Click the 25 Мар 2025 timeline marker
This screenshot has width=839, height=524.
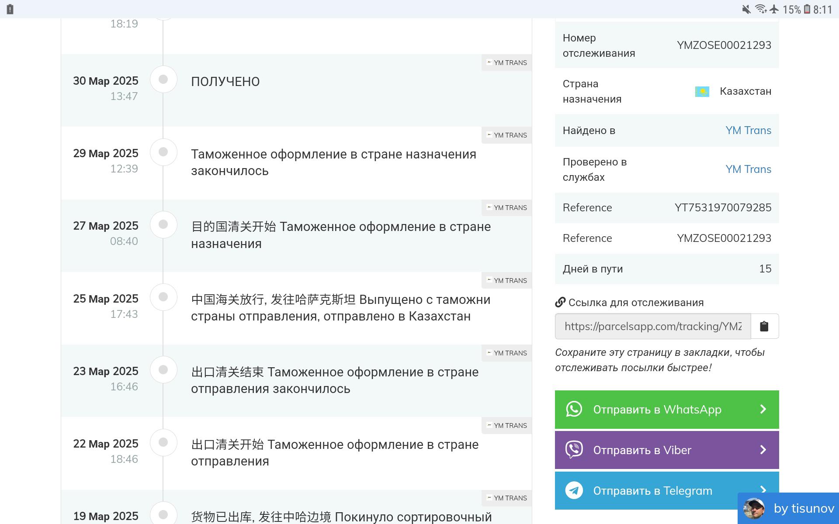(163, 297)
